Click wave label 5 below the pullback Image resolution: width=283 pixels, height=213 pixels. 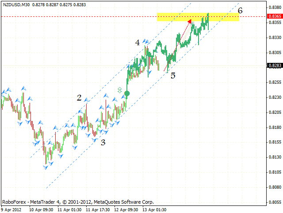tap(173, 76)
